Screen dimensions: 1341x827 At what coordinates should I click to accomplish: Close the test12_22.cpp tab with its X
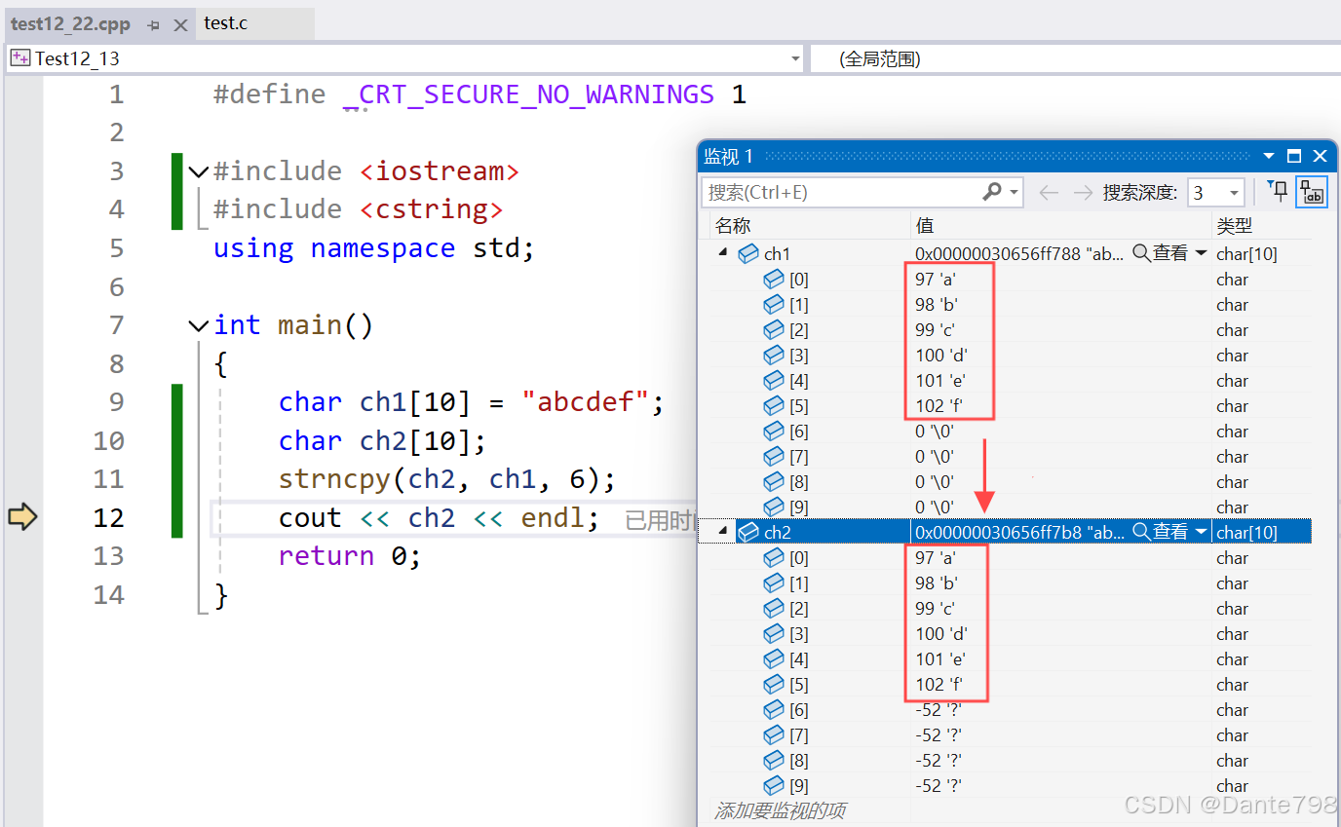(x=180, y=25)
